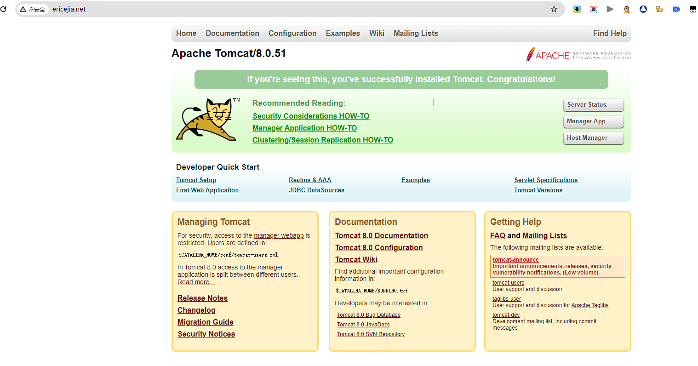Open the Documentation nav menu item
Screen dimensions: 698x366
coord(232,34)
